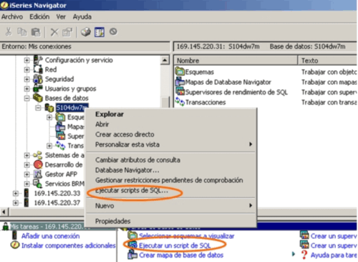Expand the Gestor AFP node

27,174
